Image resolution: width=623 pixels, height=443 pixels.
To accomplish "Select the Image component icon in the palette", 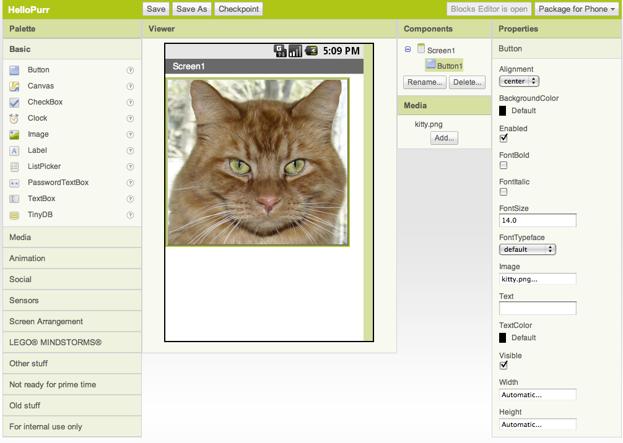I will point(14,134).
